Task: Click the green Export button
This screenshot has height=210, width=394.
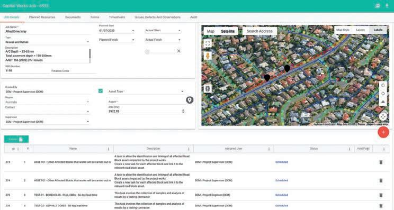Action: [16, 139]
